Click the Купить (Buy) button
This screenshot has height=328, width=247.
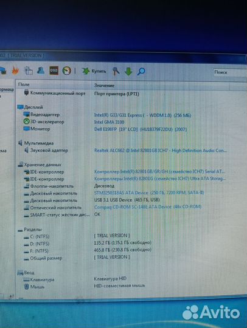[94, 71]
